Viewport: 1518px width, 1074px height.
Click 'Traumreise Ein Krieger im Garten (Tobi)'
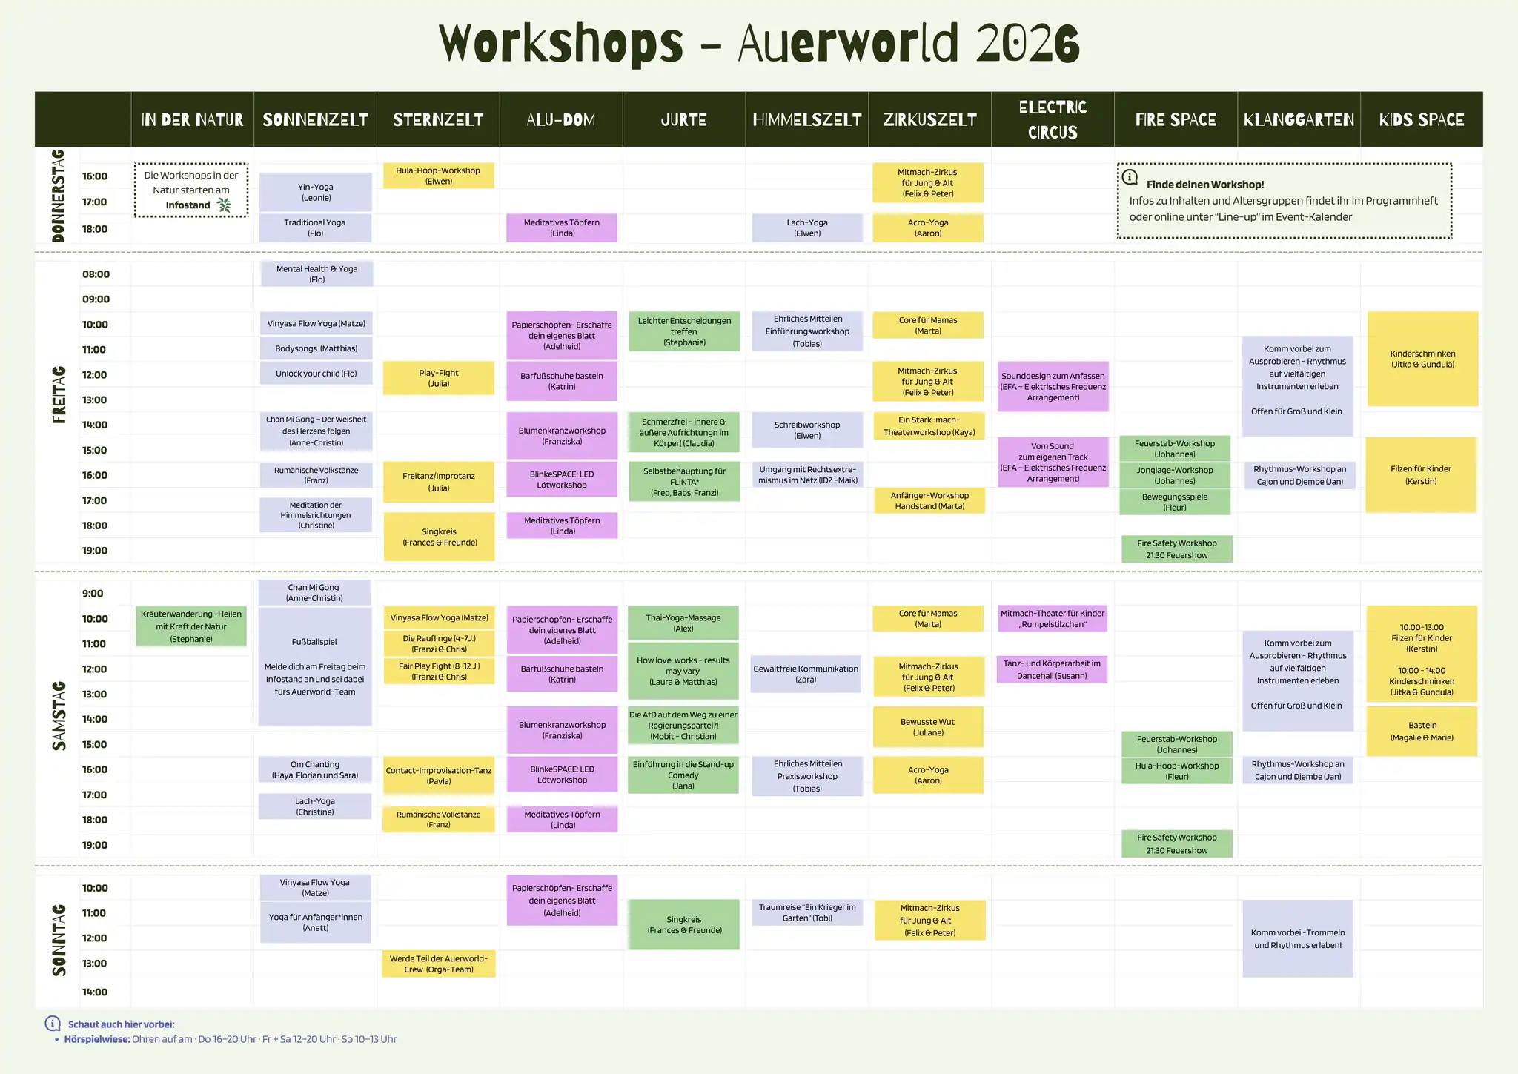pyautogui.click(x=807, y=912)
